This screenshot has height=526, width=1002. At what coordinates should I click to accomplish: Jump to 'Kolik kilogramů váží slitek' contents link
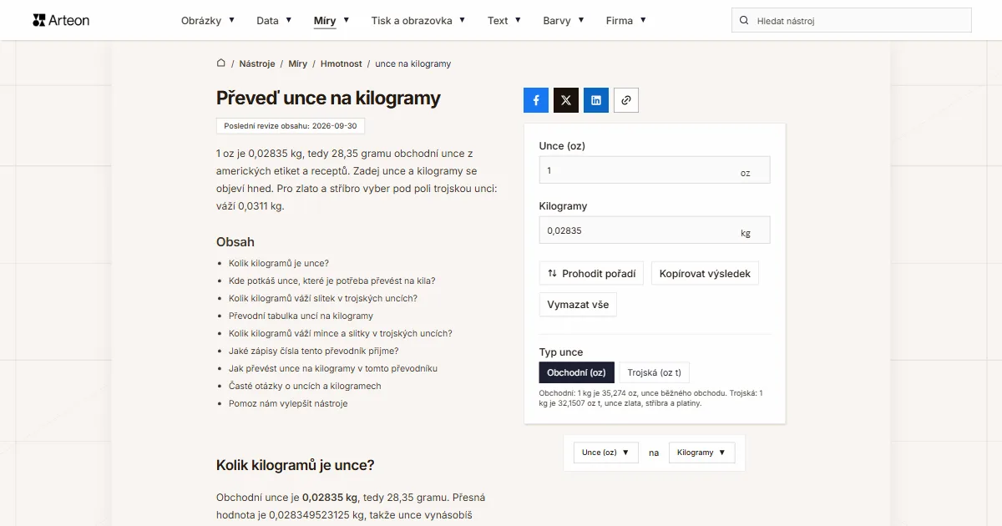tap(323, 298)
